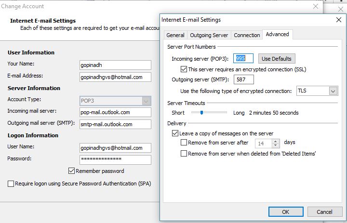The height and width of the screenshot is (223, 347).
Task: Open the Outgoing Server tab
Action: pos(209,35)
